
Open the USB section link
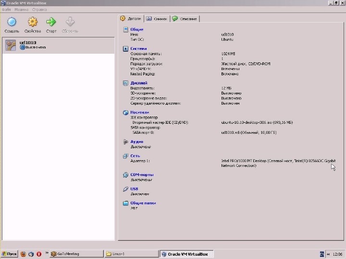pos(134,189)
